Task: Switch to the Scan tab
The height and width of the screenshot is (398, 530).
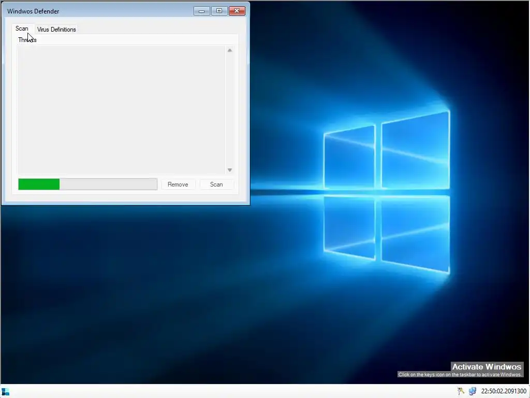Action: click(22, 29)
